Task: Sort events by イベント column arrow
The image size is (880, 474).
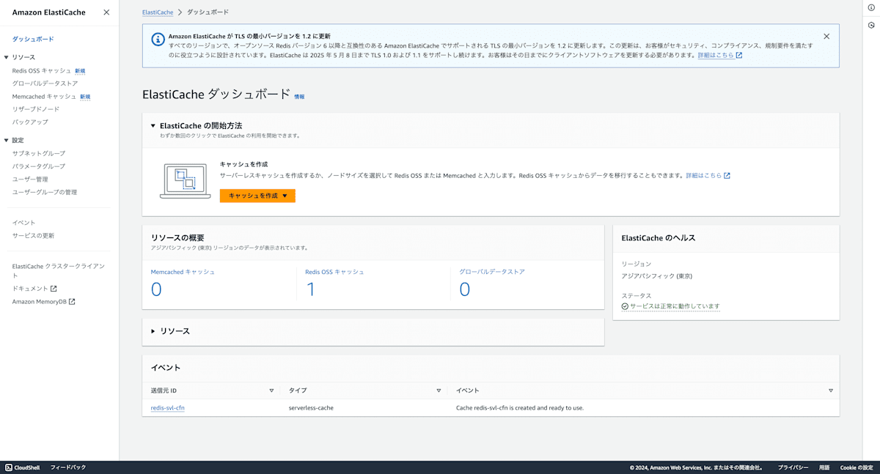Action: [831, 390]
